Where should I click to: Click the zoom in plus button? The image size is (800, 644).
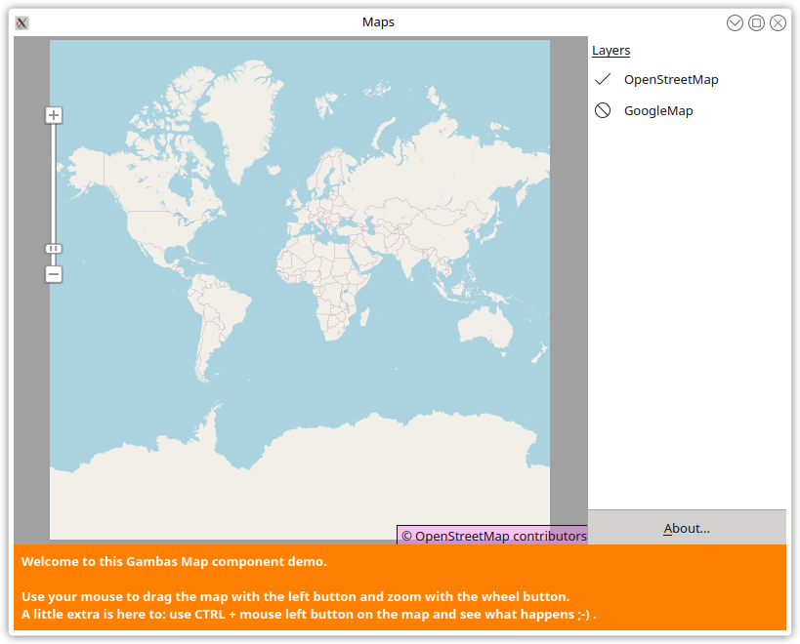coord(54,115)
